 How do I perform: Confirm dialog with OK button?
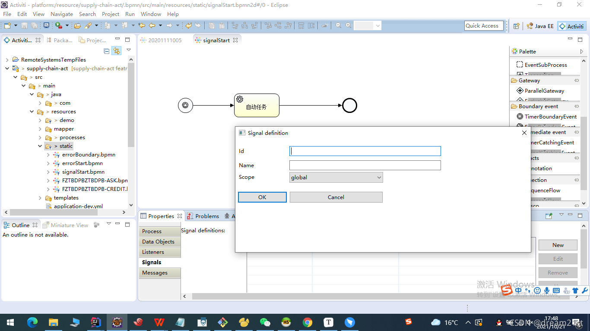click(262, 197)
